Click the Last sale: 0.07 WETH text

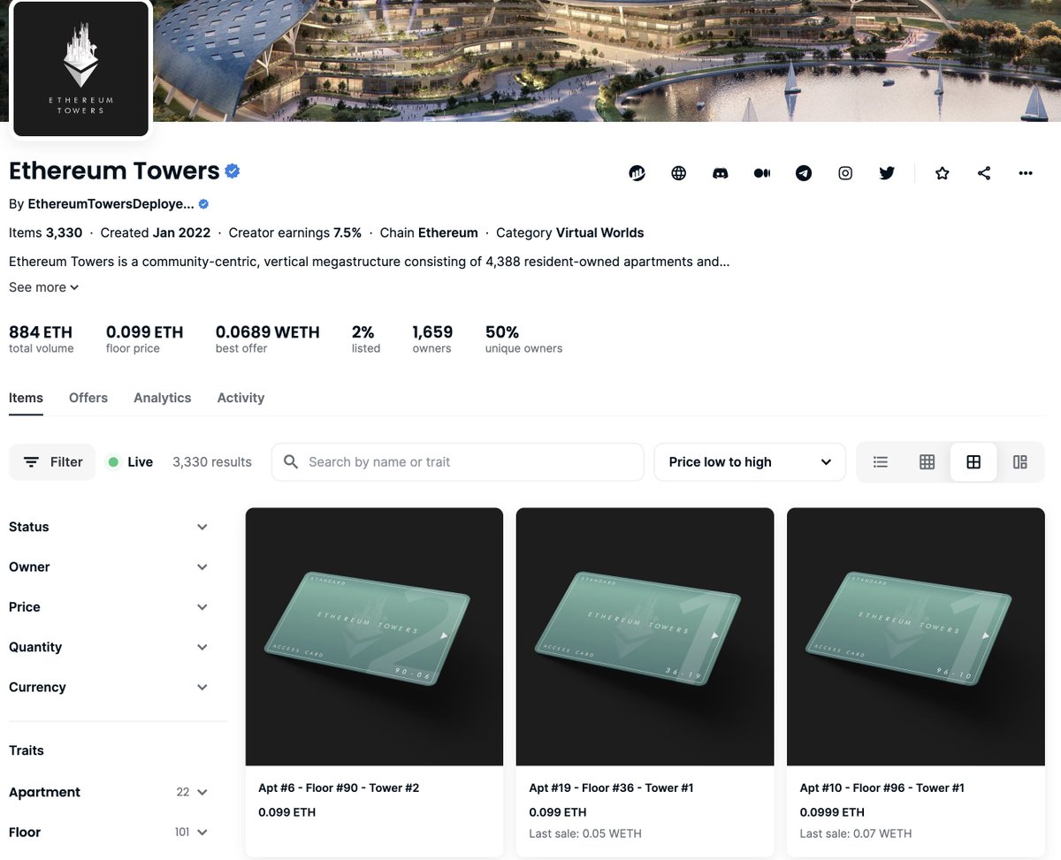(856, 833)
